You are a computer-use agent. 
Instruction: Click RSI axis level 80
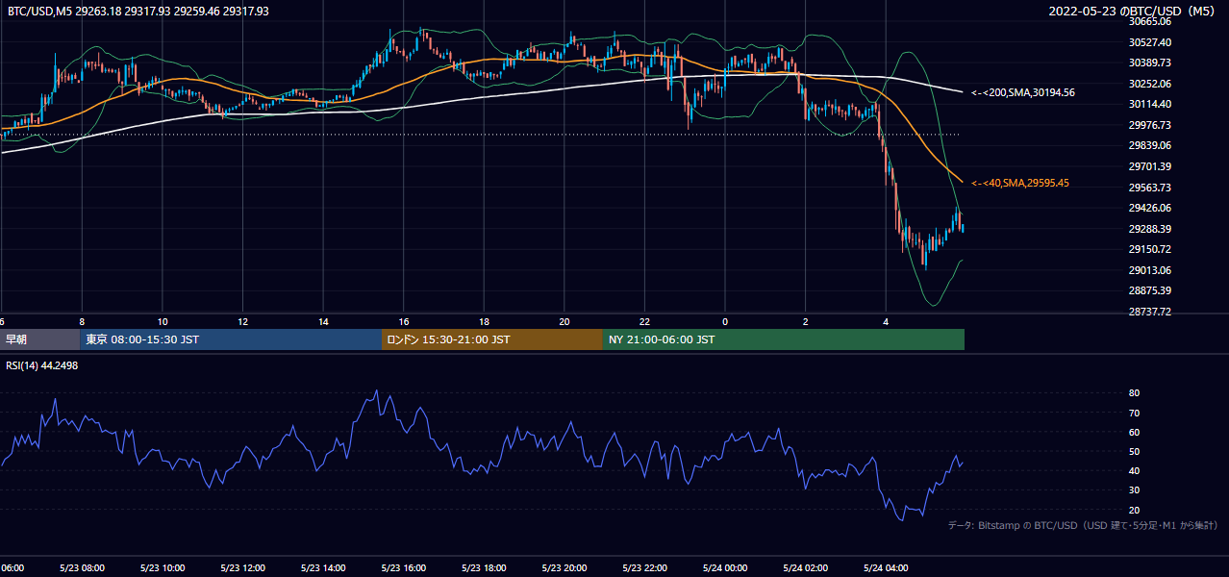click(x=1135, y=393)
